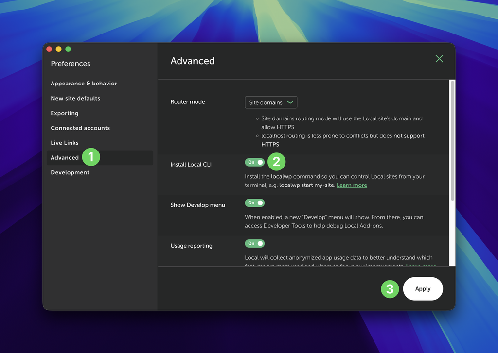
Task: Click the green zoom window button
Action: [x=68, y=49]
